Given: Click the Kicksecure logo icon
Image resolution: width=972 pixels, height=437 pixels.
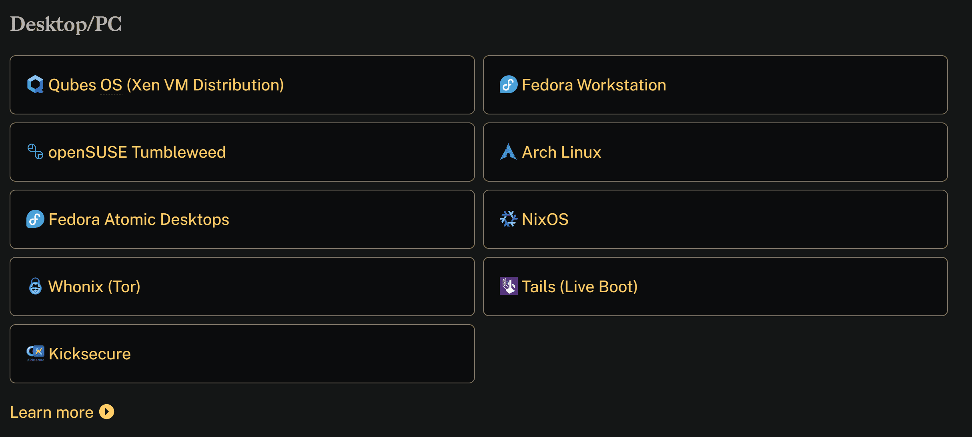Looking at the screenshot, I should coord(35,353).
